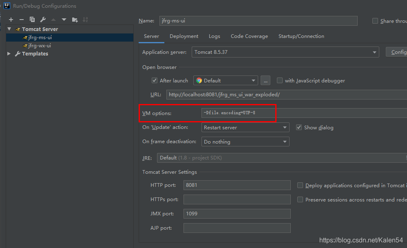This screenshot has height=248, width=407.
Task: Create new folder with folder-plus icon
Action: (75, 20)
